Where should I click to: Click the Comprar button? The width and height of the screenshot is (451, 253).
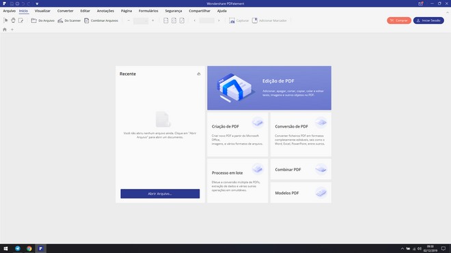(x=399, y=20)
